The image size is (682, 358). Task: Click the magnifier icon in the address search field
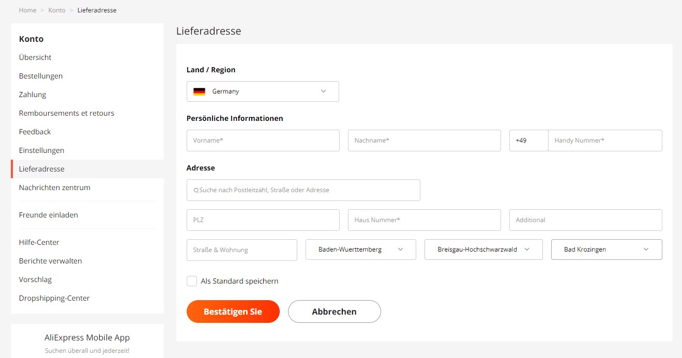195,190
